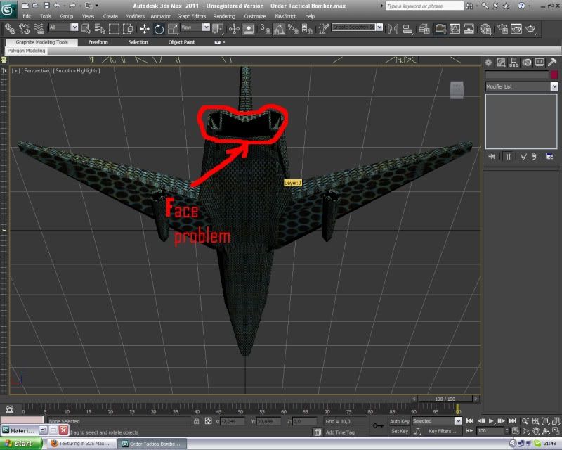This screenshot has height=450, width=562.
Task: Switch to the Object Paint ribbon tab
Action: click(x=181, y=42)
